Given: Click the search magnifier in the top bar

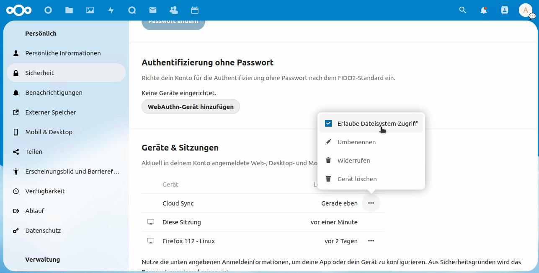Looking at the screenshot, I should coord(462,10).
